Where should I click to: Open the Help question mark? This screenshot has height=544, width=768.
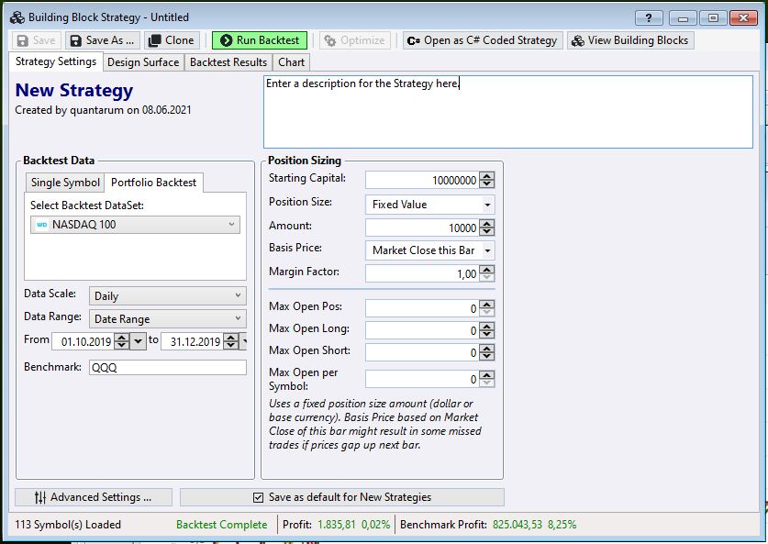tap(648, 16)
